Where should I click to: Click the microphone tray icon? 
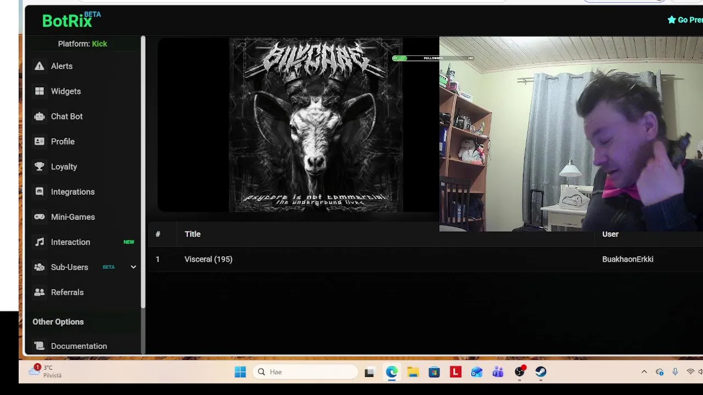click(x=675, y=372)
